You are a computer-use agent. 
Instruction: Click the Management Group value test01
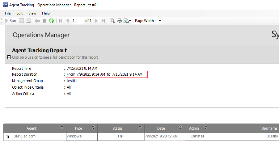tap(72, 81)
